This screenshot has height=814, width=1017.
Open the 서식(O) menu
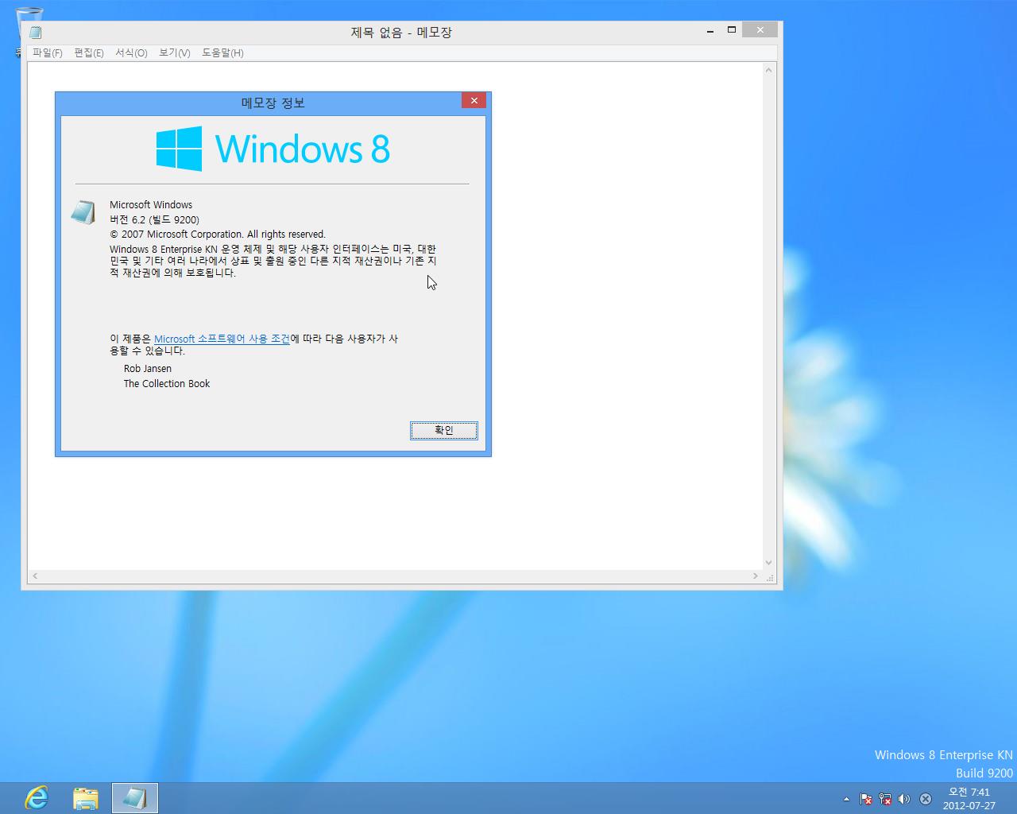coord(131,52)
